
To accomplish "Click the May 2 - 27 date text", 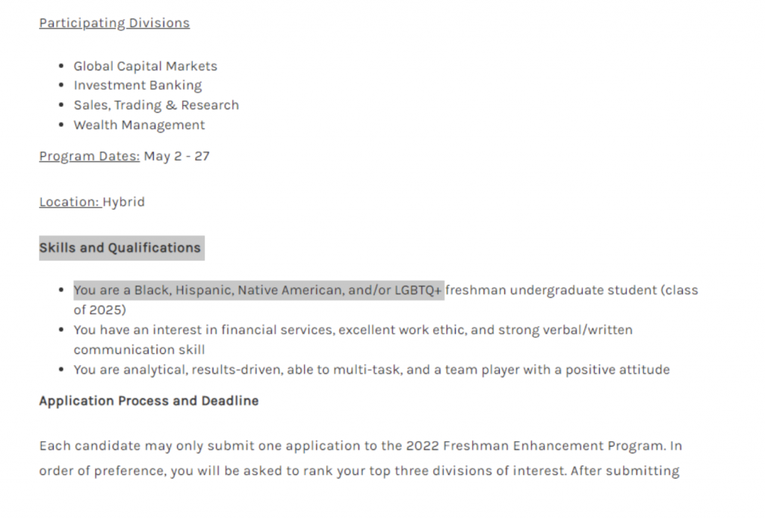I will point(176,156).
